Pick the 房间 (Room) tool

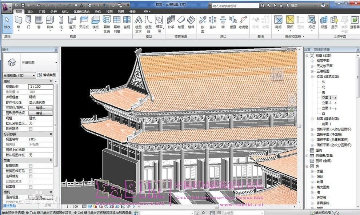point(278,21)
